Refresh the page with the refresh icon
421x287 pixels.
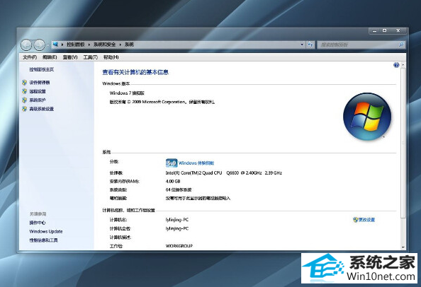(x=310, y=45)
